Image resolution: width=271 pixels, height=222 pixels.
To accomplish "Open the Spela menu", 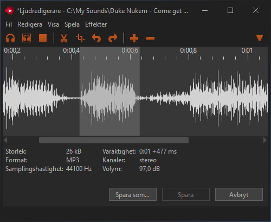I will point(72,24).
